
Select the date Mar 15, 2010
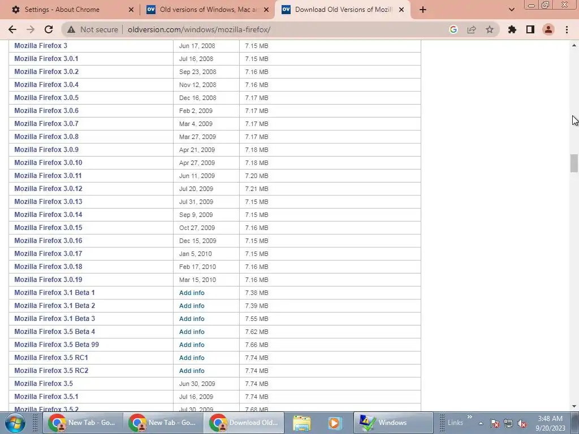(197, 280)
